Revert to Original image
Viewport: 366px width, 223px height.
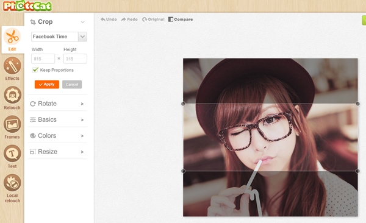[153, 19]
